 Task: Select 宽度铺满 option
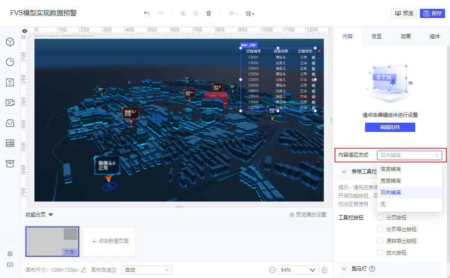409,181
